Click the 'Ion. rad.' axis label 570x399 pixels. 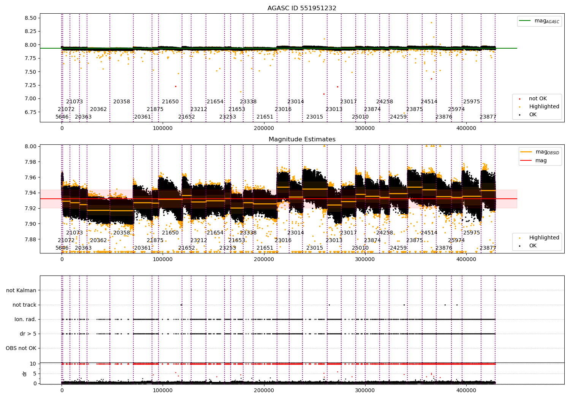25,319
